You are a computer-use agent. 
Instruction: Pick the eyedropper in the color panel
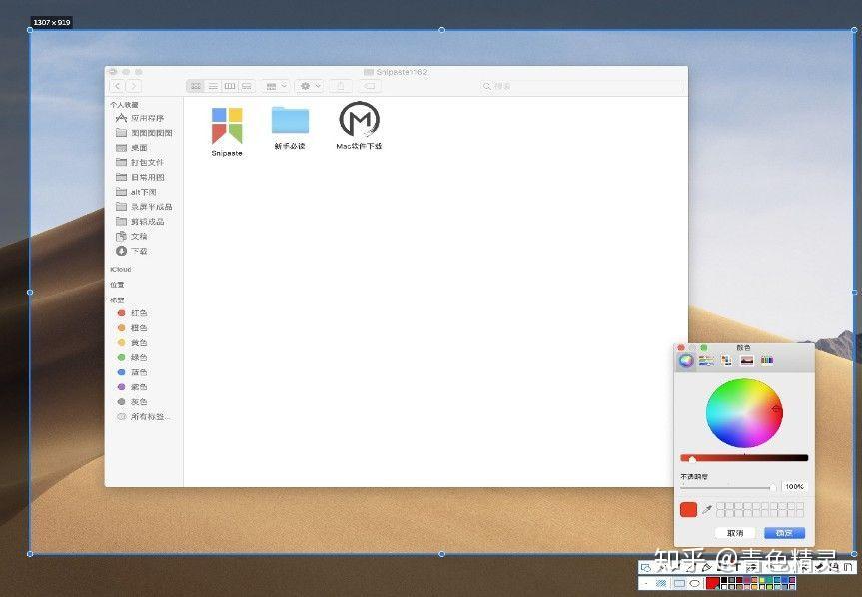click(x=707, y=509)
